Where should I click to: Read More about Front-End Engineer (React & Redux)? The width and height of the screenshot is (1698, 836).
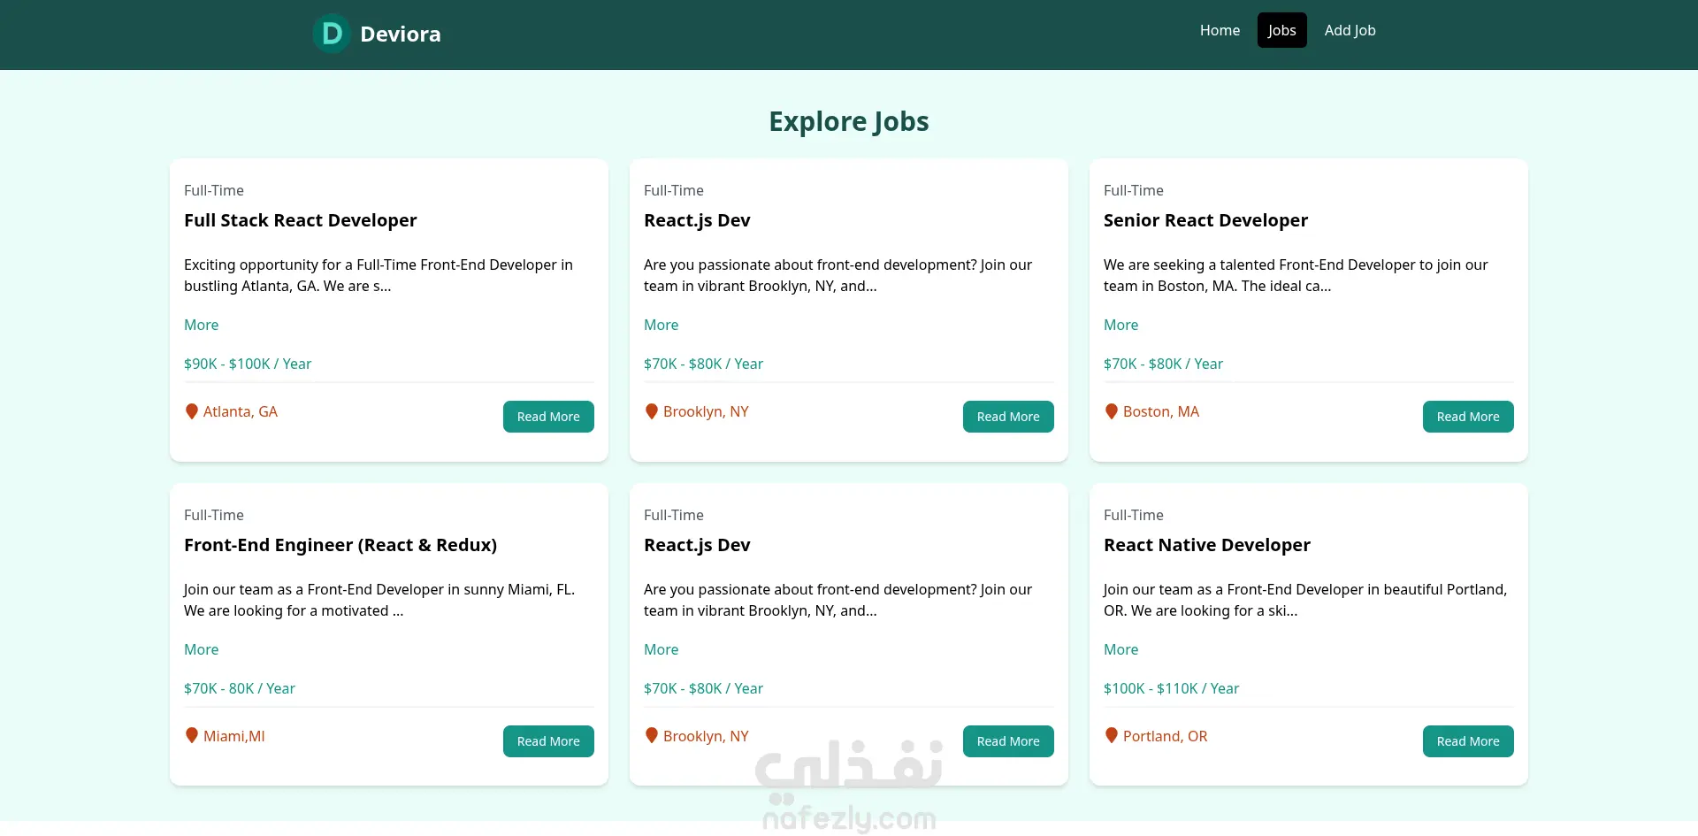(548, 741)
